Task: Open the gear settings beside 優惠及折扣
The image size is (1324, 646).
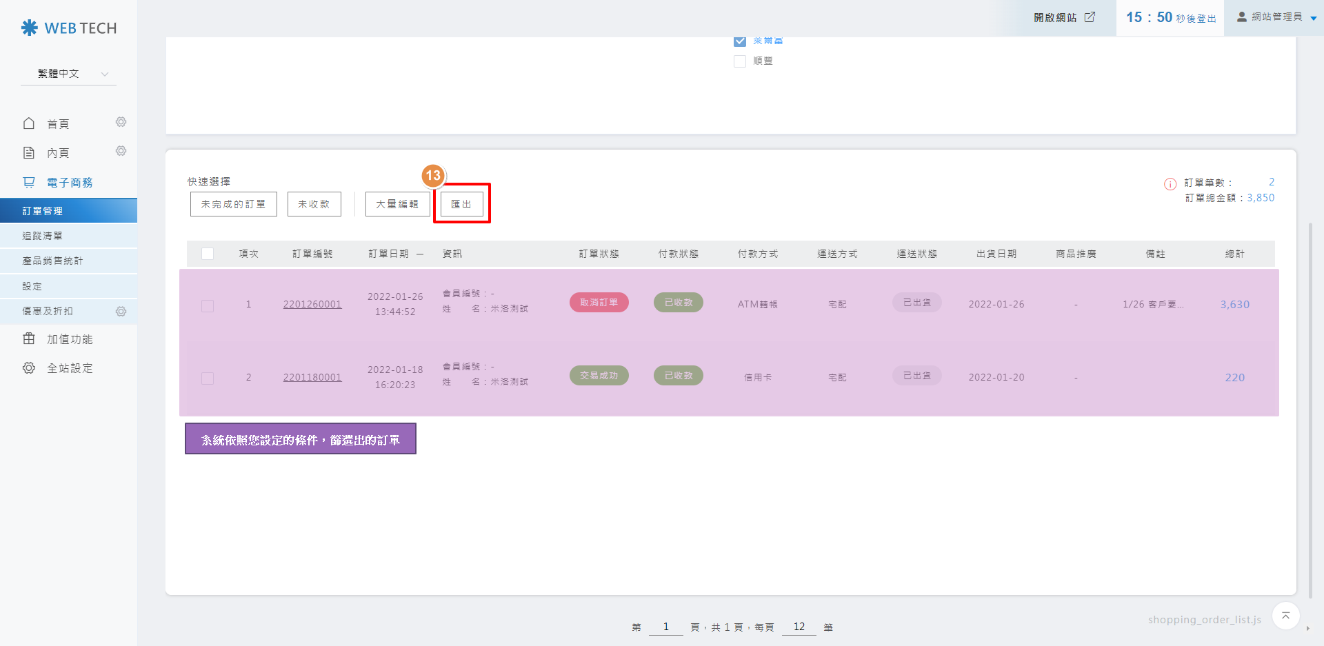Action: click(121, 312)
